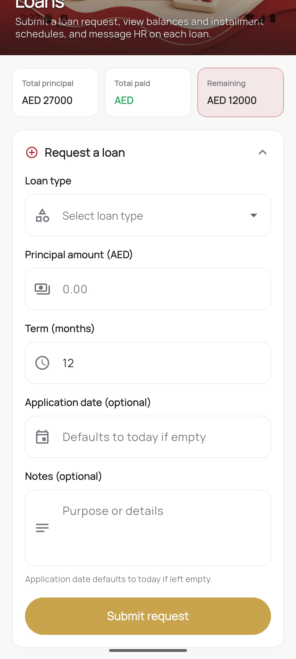
Task: Select the Total principal AED 27000 card
Action: (x=55, y=93)
